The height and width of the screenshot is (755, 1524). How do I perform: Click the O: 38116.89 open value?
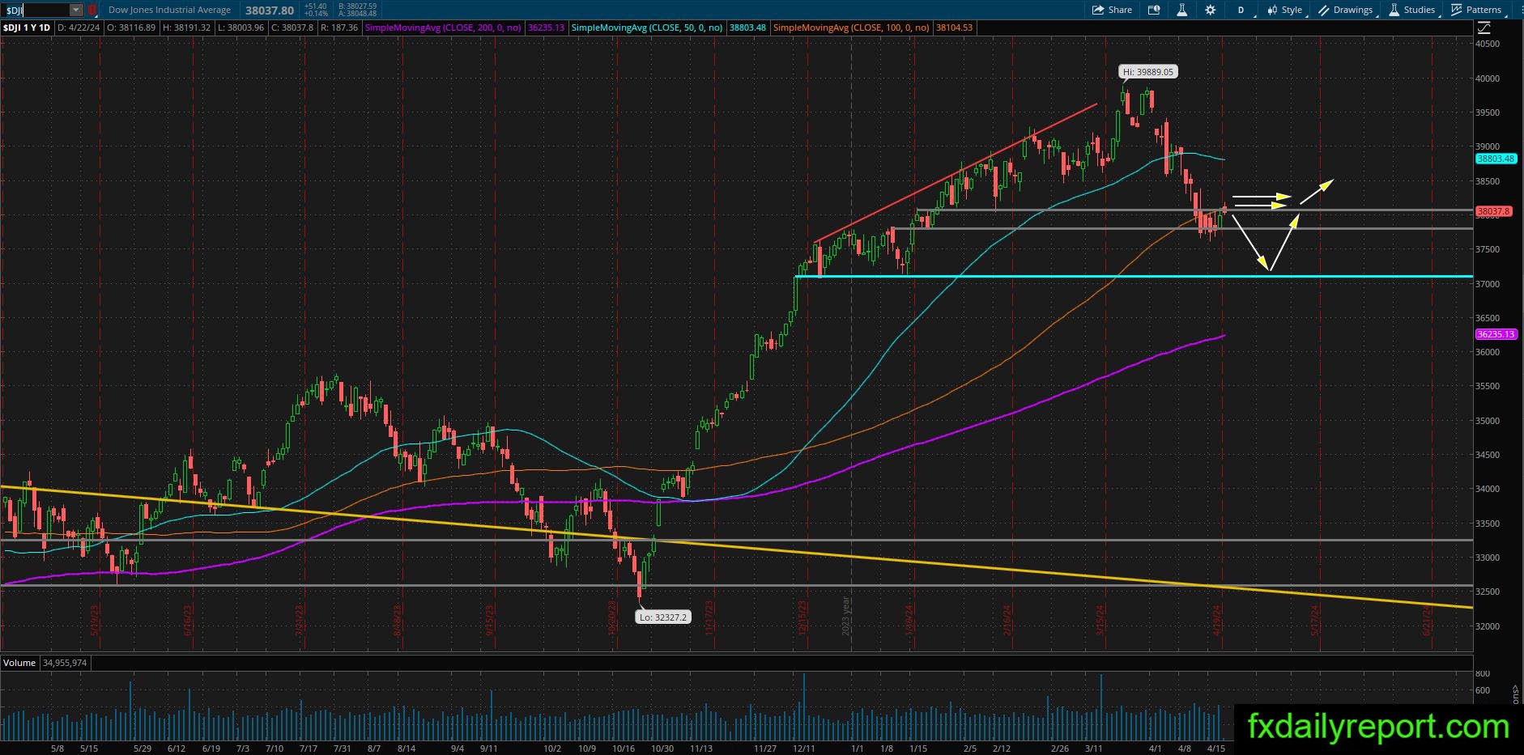[x=131, y=28]
